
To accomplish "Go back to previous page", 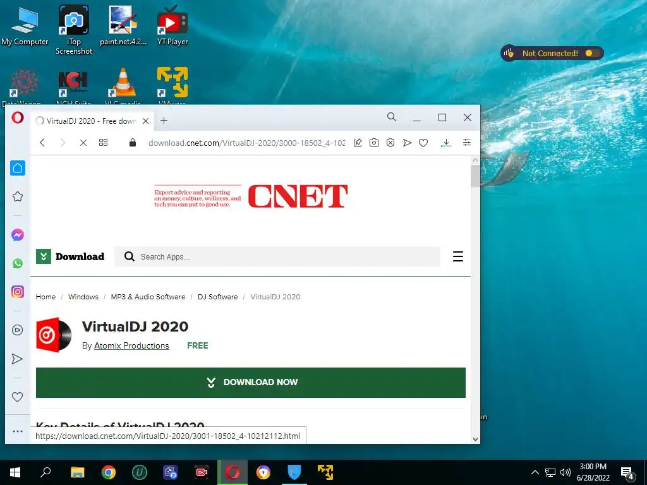I will (x=42, y=143).
